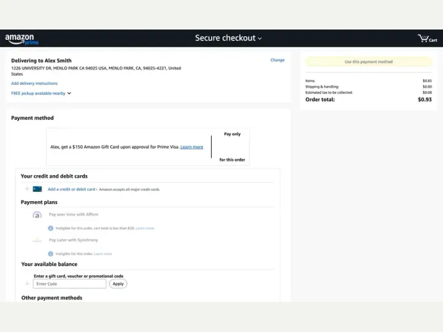Click Estimated tax to be collected line
443x332 pixels.
point(369,92)
